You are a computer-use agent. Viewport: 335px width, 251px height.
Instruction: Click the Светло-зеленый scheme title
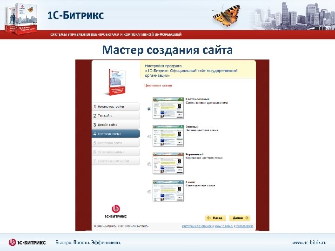point(198,99)
